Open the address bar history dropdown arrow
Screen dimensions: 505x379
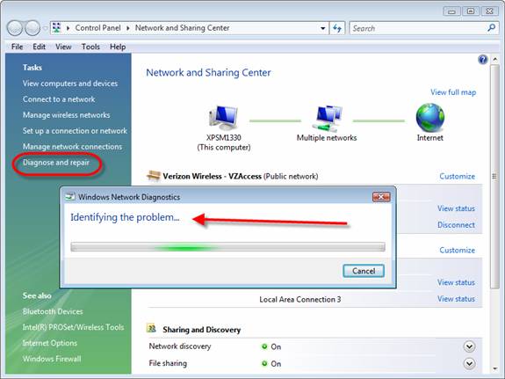point(322,28)
